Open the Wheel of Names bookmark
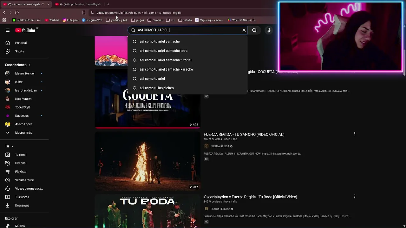The image size is (406, 228). (242, 20)
